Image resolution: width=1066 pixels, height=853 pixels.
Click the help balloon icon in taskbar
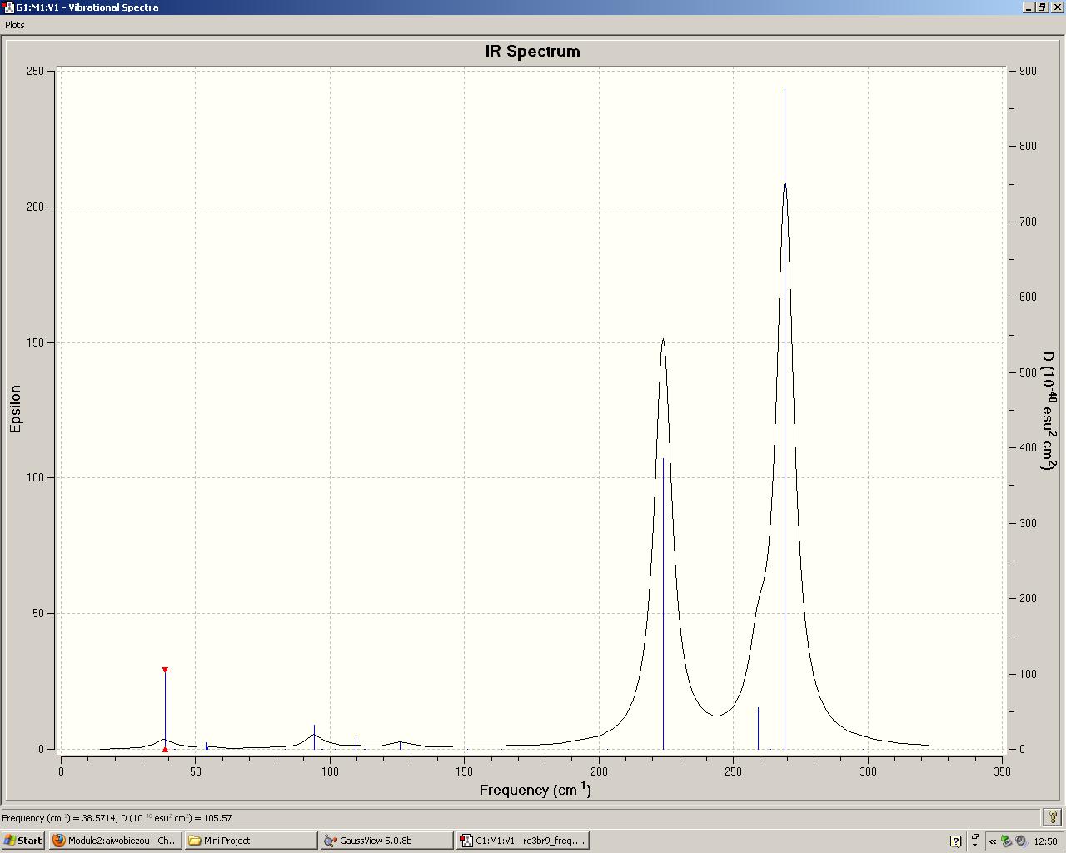tap(955, 841)
